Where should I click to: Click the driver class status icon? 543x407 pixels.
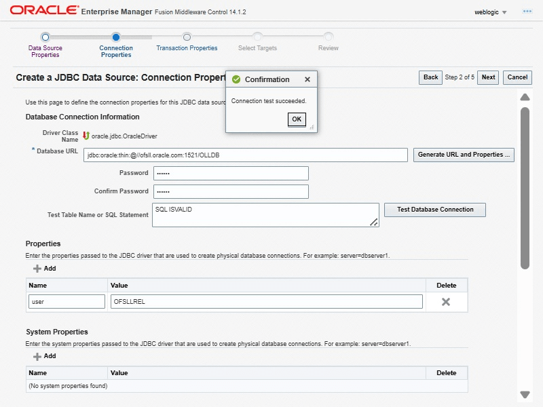[x=86, y=136]
